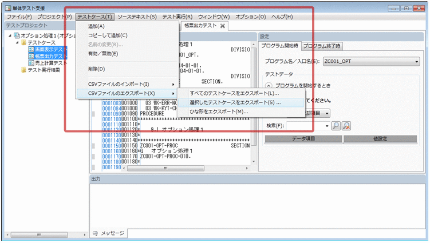The image size is (430, 243).
Task: Collapse the プログラムを開始するとき section
Action: coord(269,85)
